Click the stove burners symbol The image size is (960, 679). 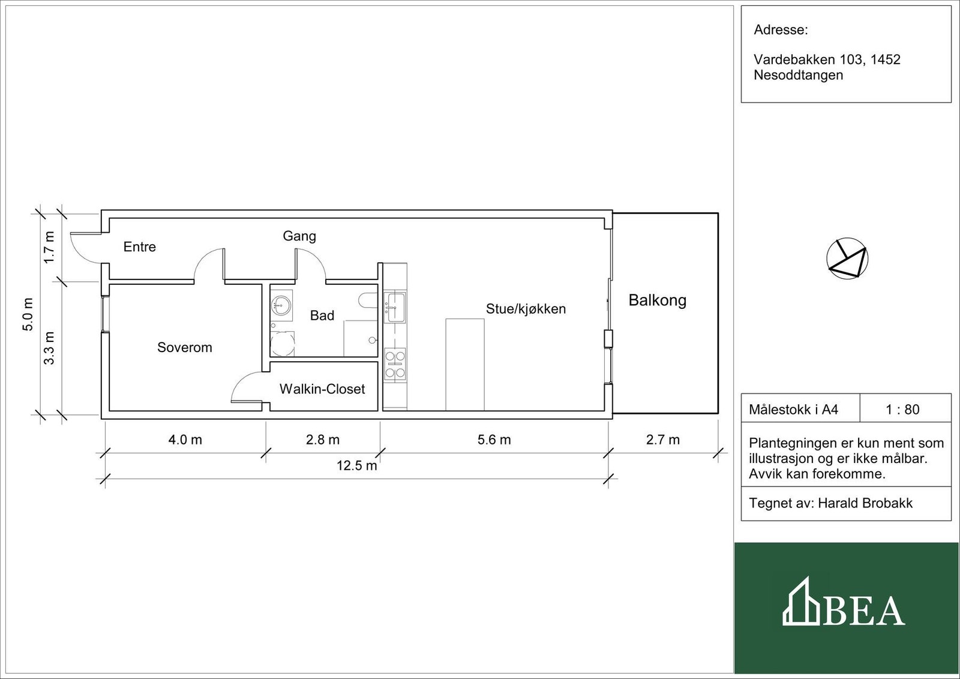(395, 364)
